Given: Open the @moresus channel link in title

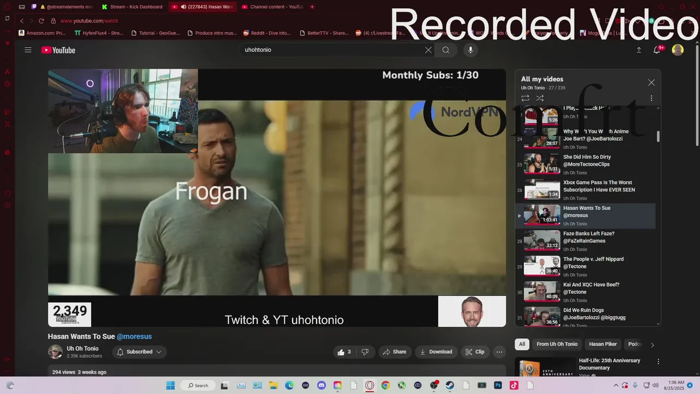Looking at the screenshot, I should click(x=134, y=337).
